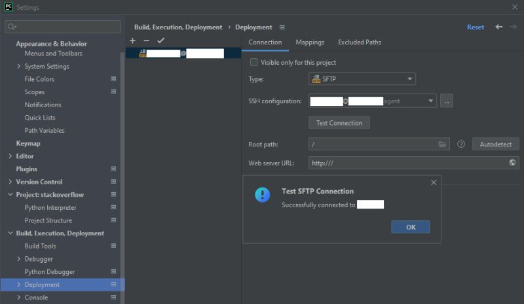Screen dimensions: 524x304
Task: Collapse Project: stackoverflow node
Action: pyautogui.click(x=10, y=195)
